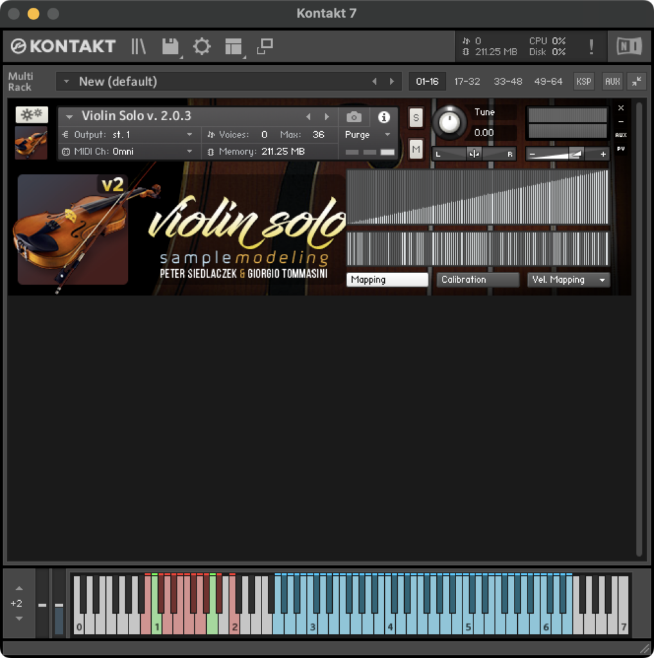Click Max voices value 36
The width and height of the screenshot is (654, 658).
point(319,135)
